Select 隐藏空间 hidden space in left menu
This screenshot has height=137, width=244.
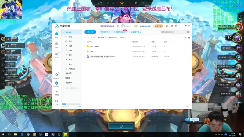(72, 69)
